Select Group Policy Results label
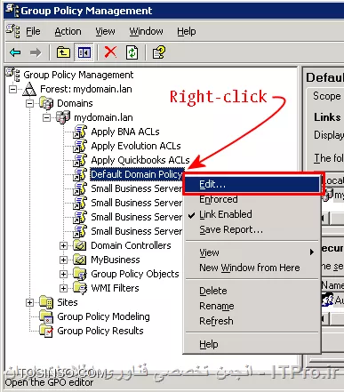The image size is (344, 392). click(100, 331)
